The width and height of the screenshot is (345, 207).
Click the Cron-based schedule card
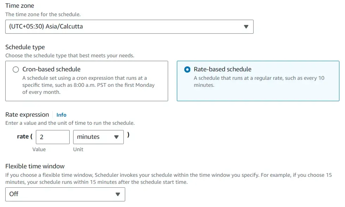pos(86,81)
